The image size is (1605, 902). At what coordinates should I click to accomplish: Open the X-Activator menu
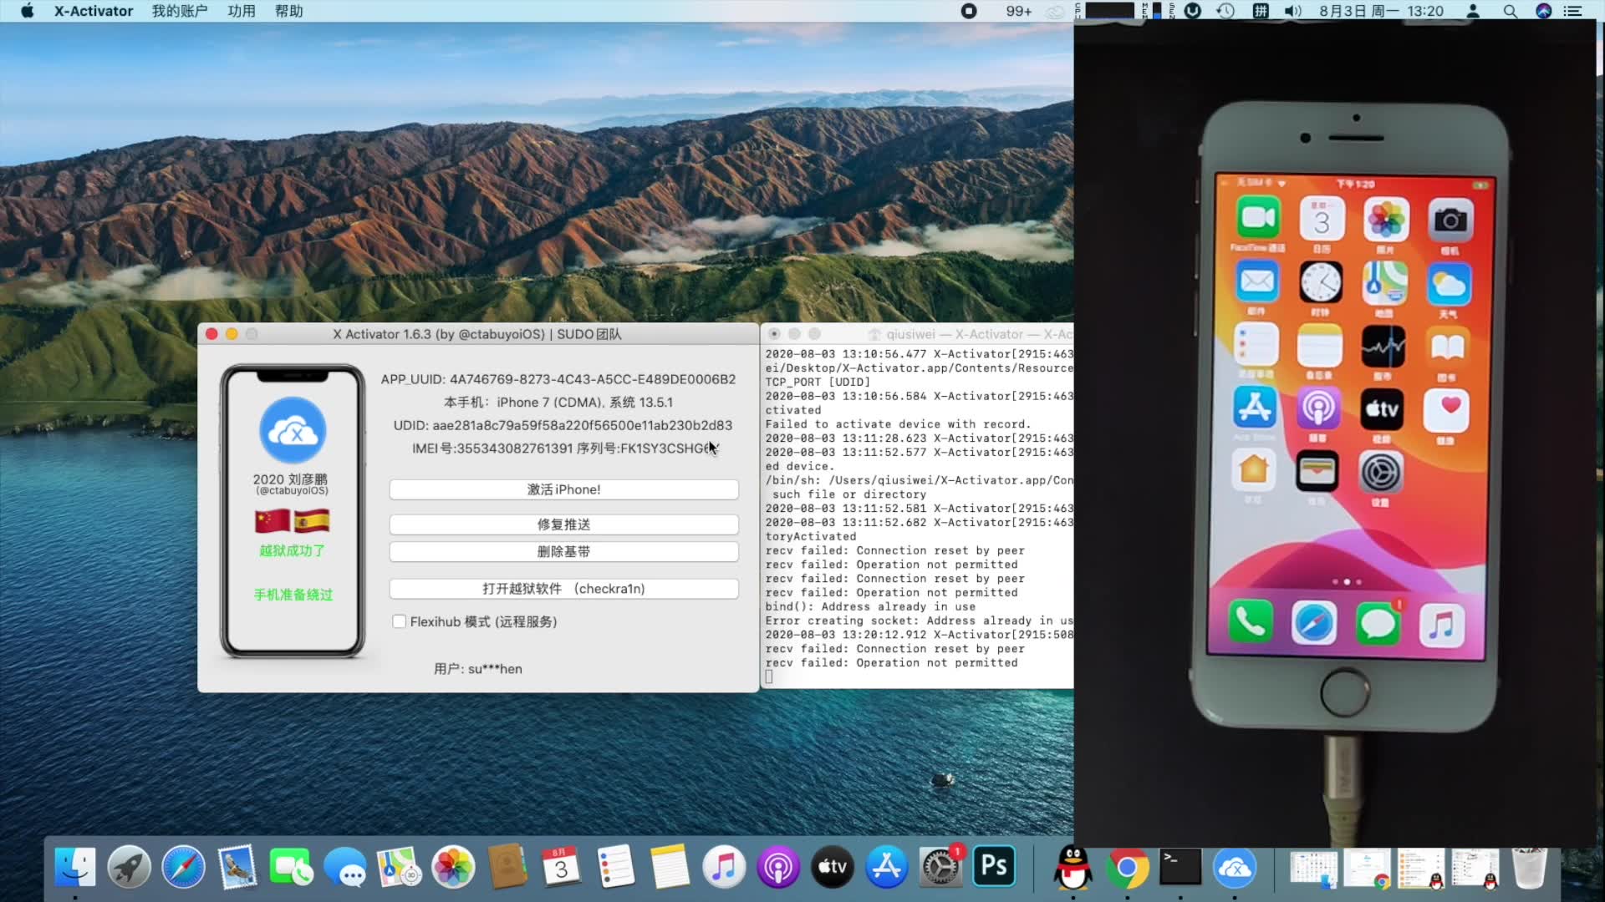coord(94,11)
